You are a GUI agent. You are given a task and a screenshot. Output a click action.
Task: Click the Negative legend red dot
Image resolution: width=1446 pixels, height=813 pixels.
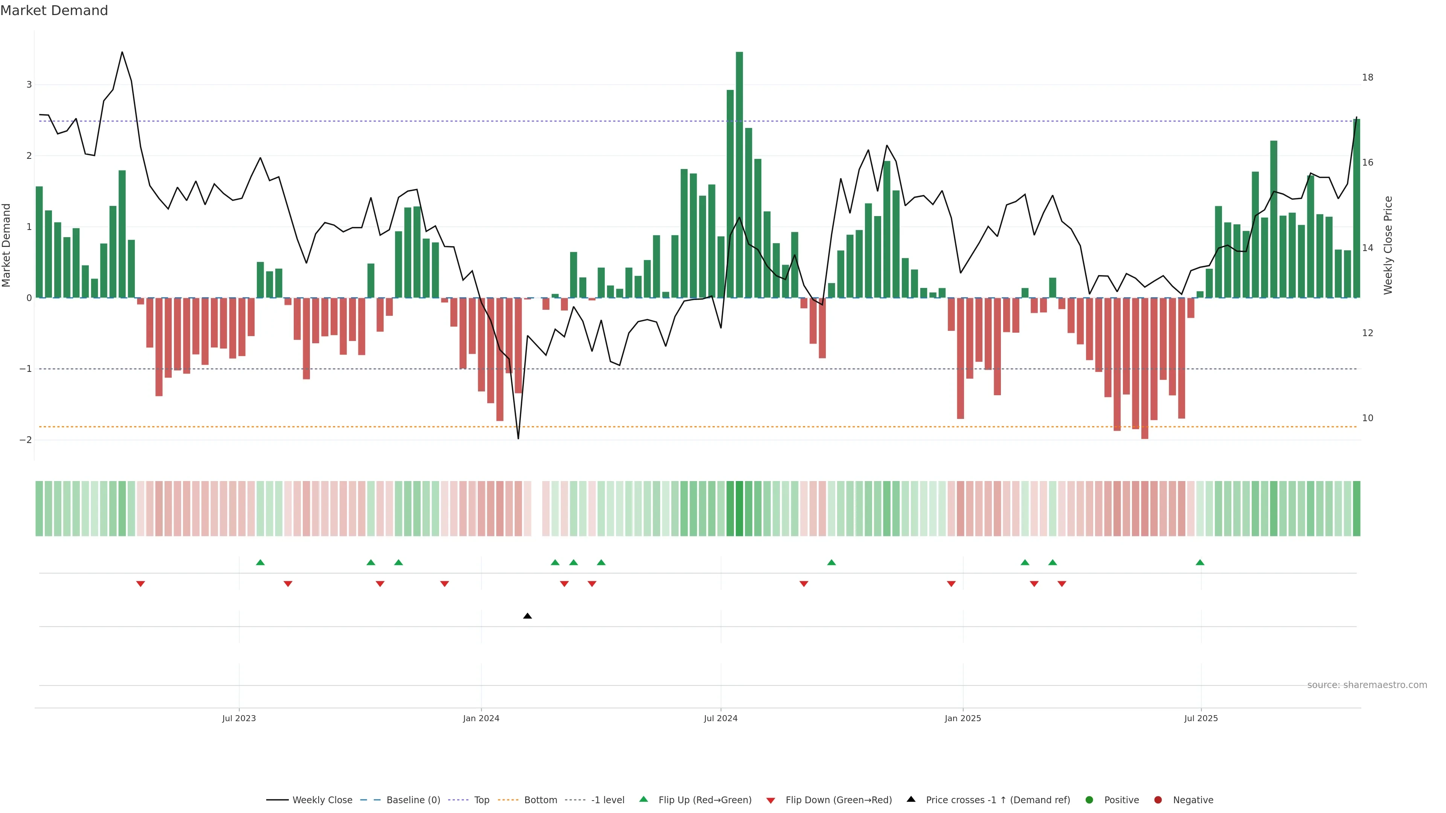click(1158, 799)
